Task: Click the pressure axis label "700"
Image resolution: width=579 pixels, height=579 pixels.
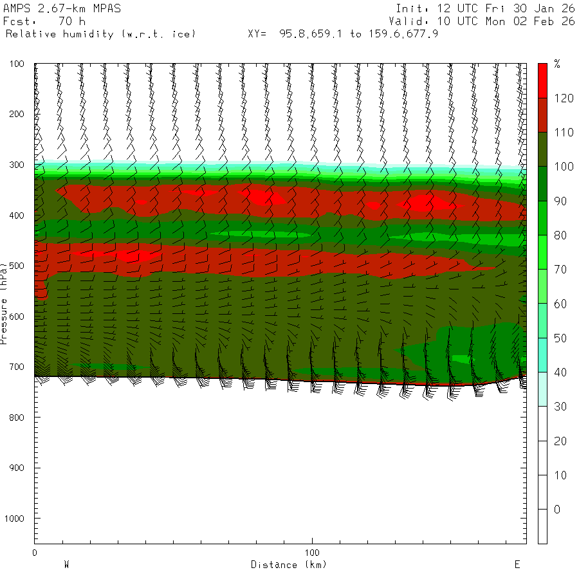Action: 17,367
